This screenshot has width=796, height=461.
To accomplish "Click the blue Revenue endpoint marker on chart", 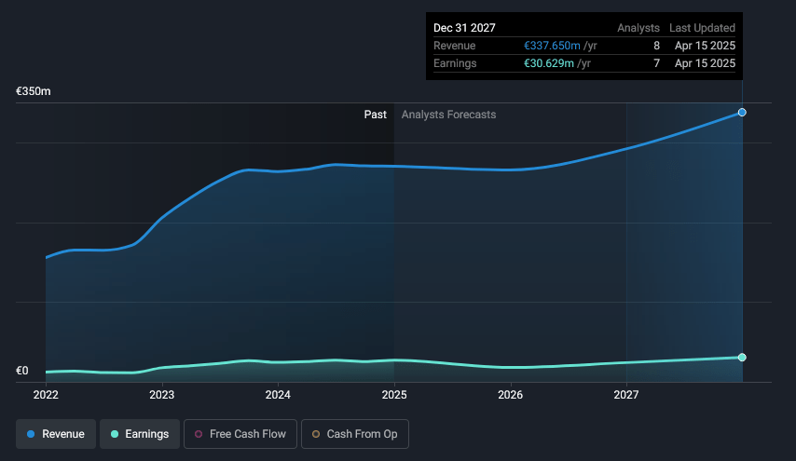I will 742,113.
